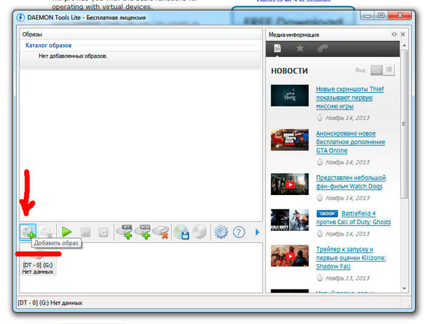Open the news document tab in media panel
This screenshot has width=424, height=324.
pyautogui.click(x=277, y=48)
